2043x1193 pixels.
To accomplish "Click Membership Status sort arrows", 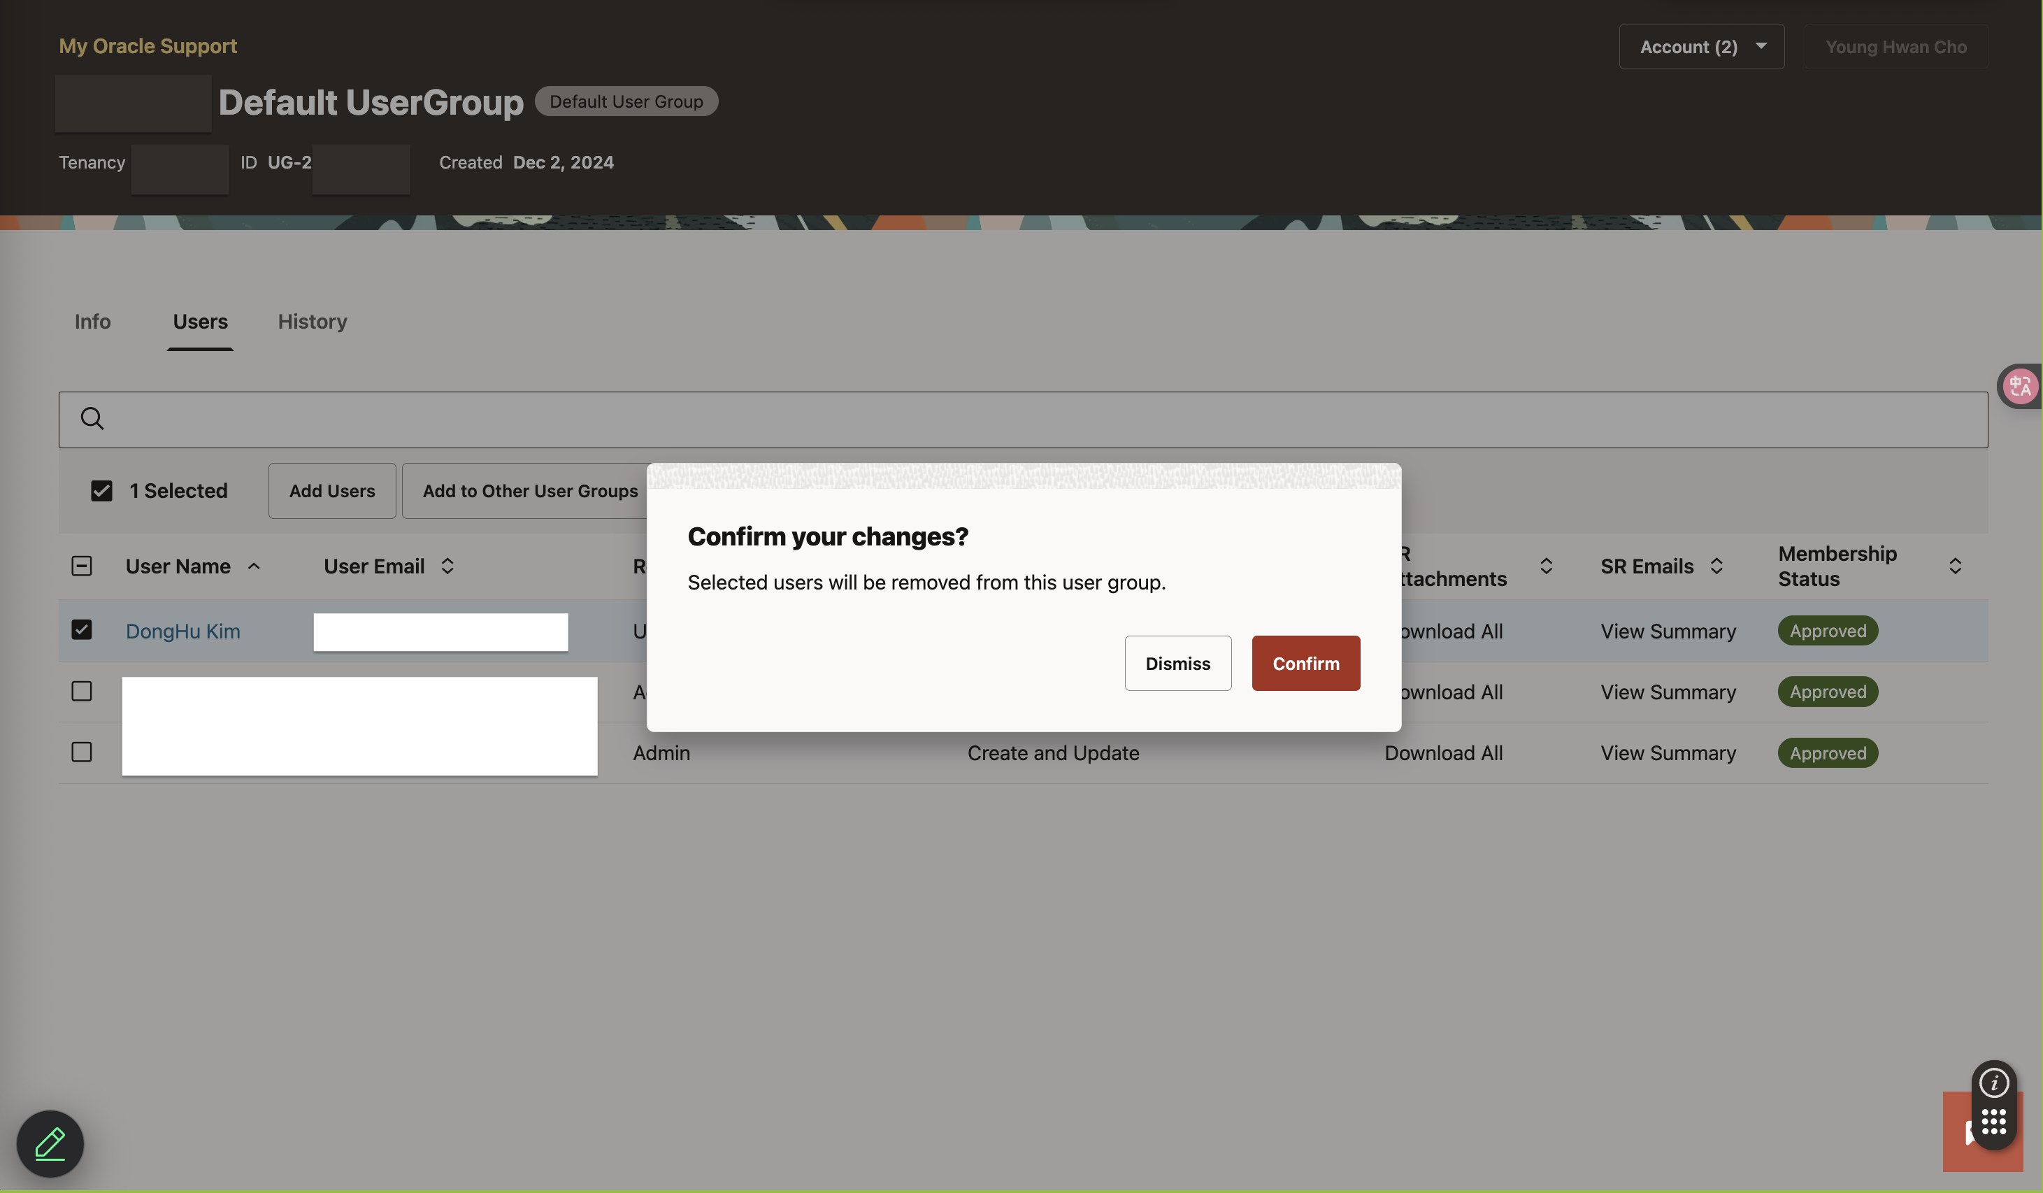I will pos(1955,566).
